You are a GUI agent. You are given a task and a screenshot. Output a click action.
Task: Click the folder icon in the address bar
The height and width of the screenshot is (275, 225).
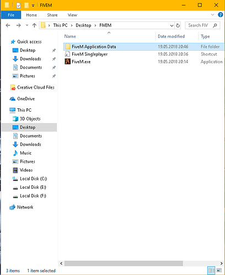pyautogui.click(x=43, y=25)
